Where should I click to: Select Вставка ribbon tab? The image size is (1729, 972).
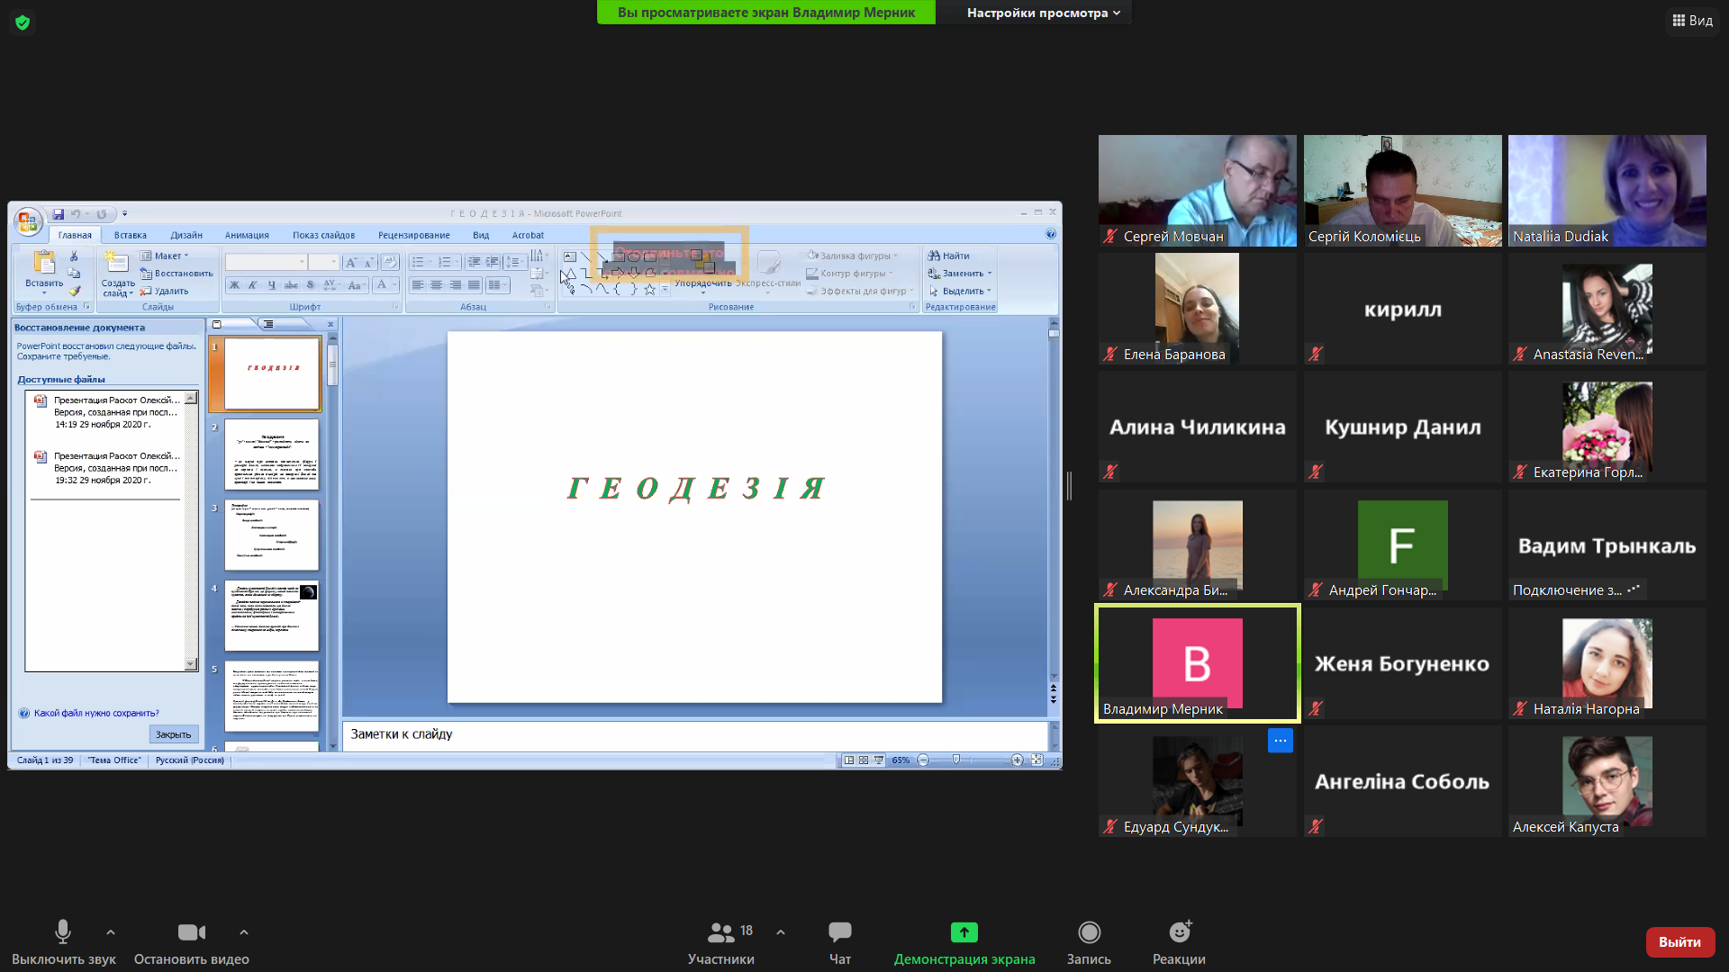pyautogui.click(x=130, y=235)
